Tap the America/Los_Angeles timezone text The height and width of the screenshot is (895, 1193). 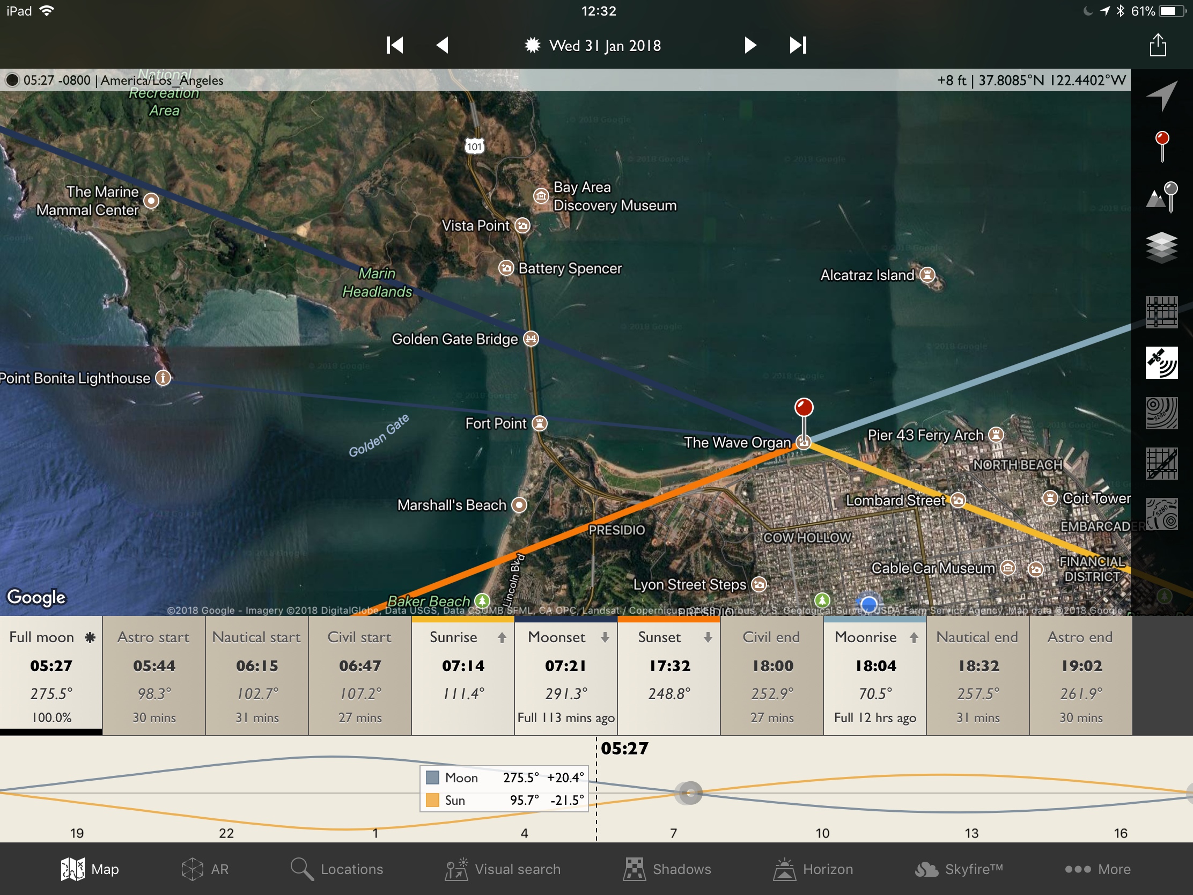tap(162, 80)
